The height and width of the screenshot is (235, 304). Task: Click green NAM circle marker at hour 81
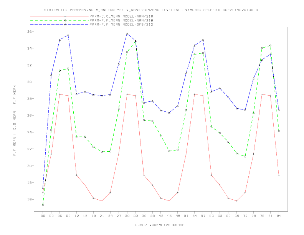click(x=270, y=46)
